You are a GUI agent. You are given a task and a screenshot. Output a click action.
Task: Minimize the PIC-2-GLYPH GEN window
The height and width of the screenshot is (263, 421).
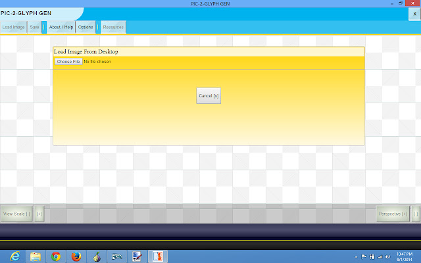tap(392, 3)
